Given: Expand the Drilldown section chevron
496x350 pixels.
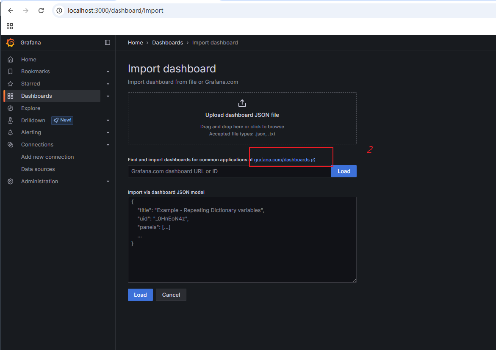Looking at the screenshot, I should (108, 120).
